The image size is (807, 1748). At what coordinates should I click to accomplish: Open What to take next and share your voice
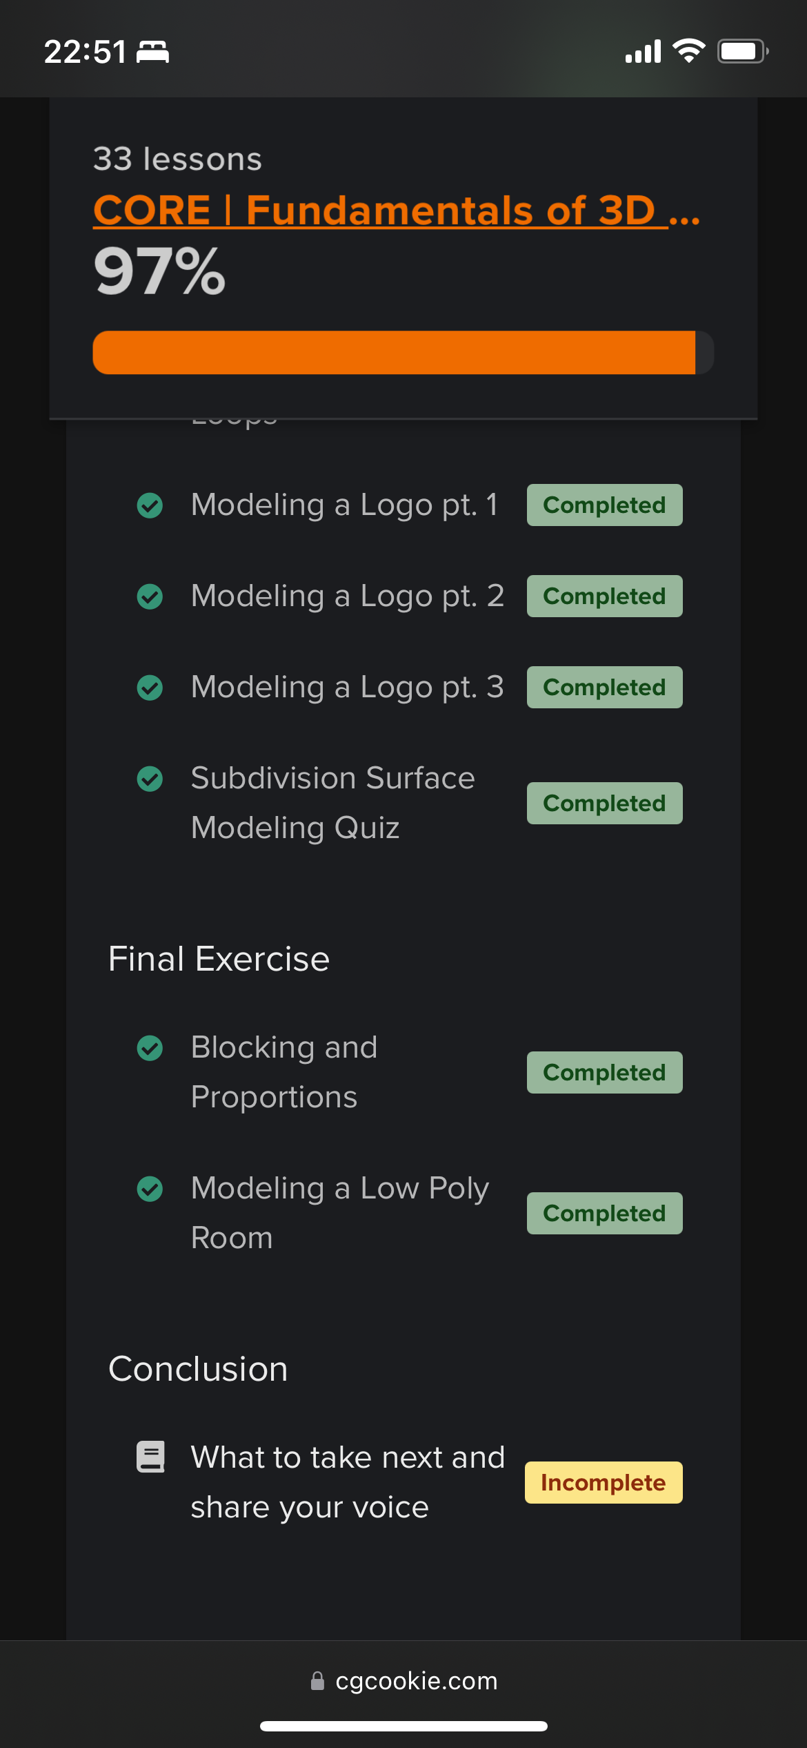348,1482
